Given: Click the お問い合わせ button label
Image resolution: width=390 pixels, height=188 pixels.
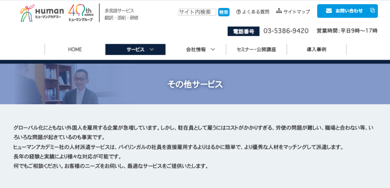Looking at the screenshot, I should tap(349, 11).
